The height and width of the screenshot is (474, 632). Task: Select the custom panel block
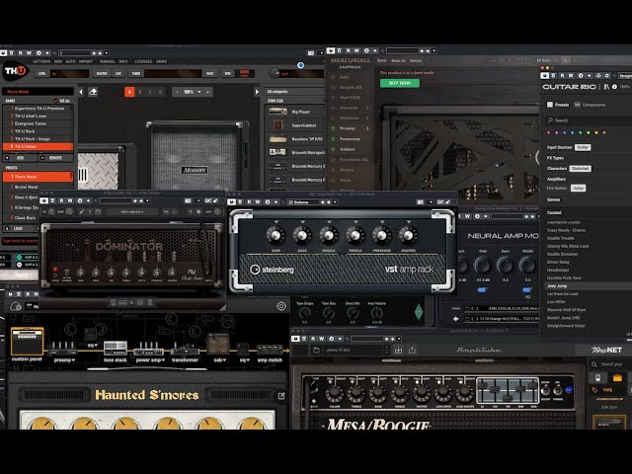click(27, 344)
